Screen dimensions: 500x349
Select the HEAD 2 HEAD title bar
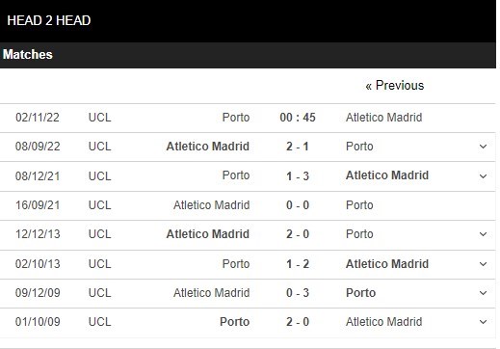point(248,21)
